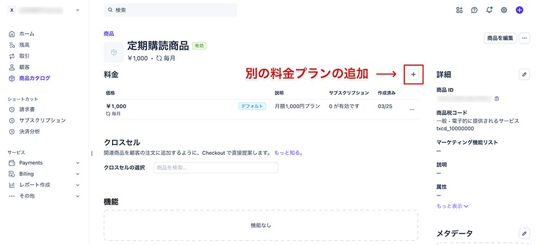Go to 顧客 in the sidebar
Image resolution: width=544 pixels, height=245 pixels.
(x=24, y=67)
